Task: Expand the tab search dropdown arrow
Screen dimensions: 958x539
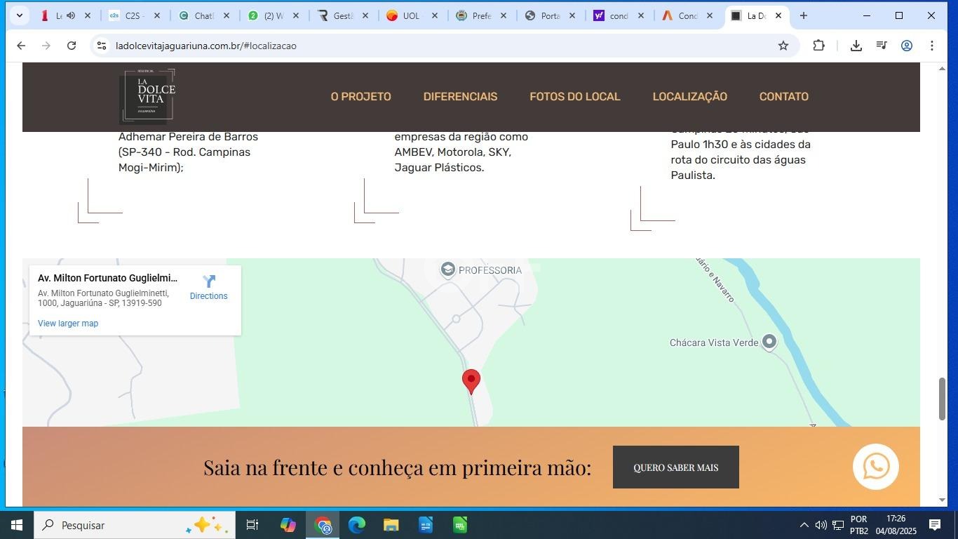Action: pos(19,15)
